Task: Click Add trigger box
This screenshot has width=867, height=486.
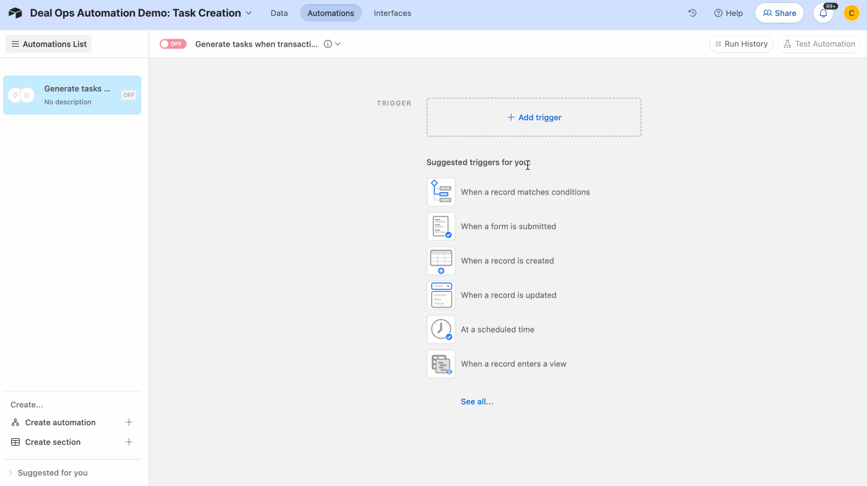Action: [x=534, y=117]
